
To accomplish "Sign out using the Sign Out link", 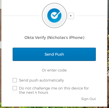I will pos(88,99).
